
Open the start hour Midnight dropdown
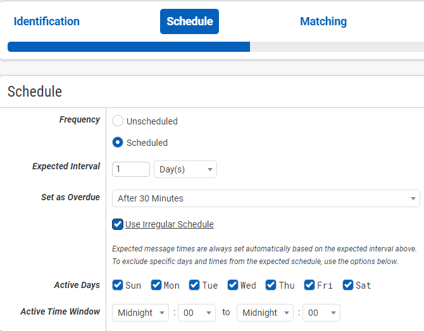pos(140,313)
